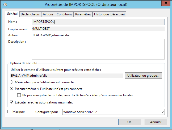Click Annuler to discard changes
The image size is (172, 130).
tap(156, 122)
